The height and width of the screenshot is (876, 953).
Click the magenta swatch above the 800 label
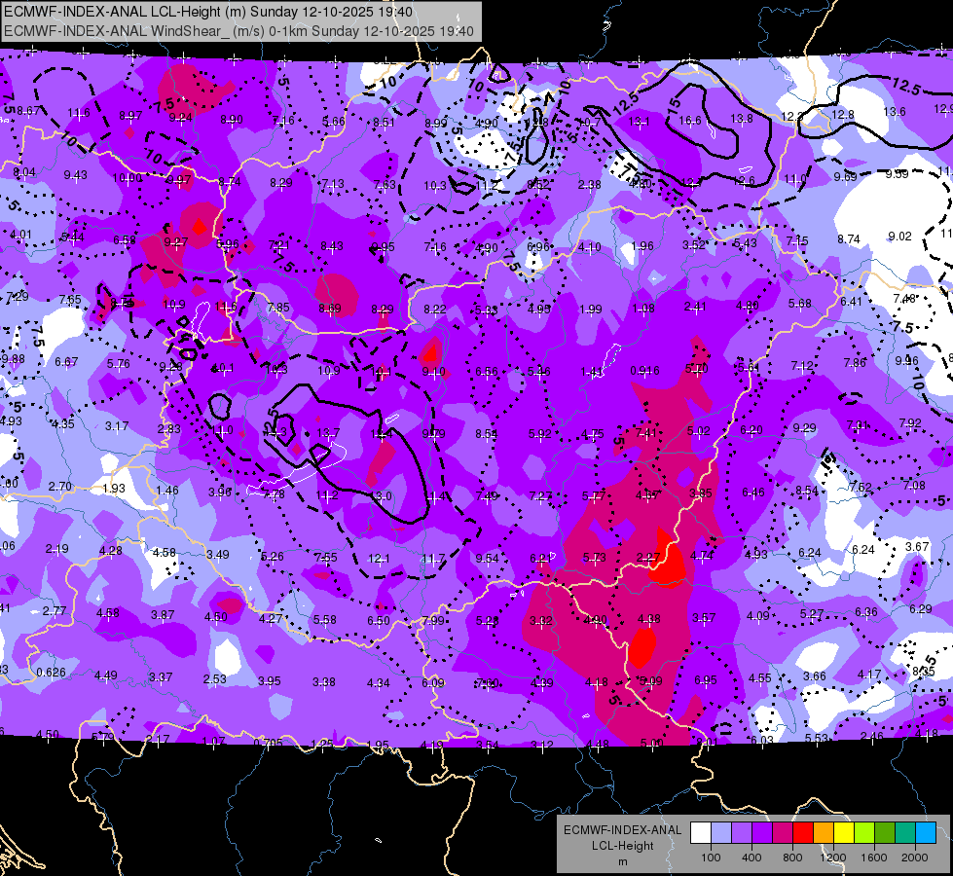pos(783,832)
